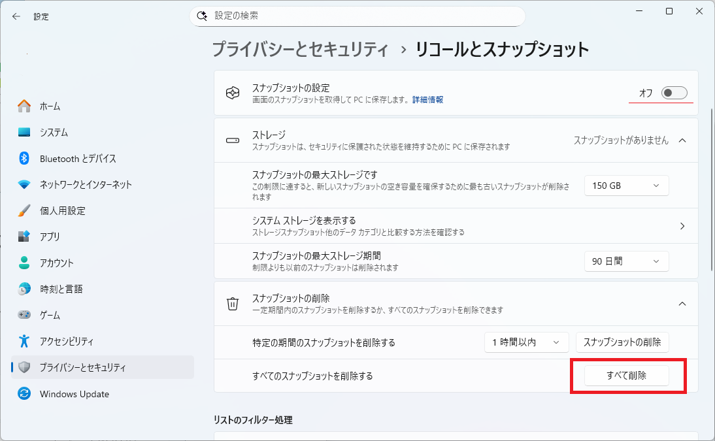Open the 150 GB storage limit dropdown
Screen dimensions: 715x441
[x=625, y=186]
